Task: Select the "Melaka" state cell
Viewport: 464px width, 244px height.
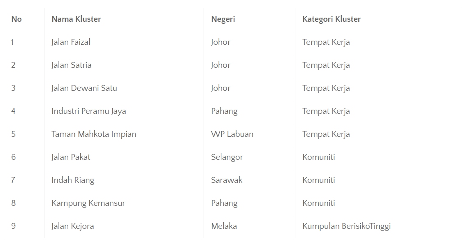Action: click(x=224, y=226)
